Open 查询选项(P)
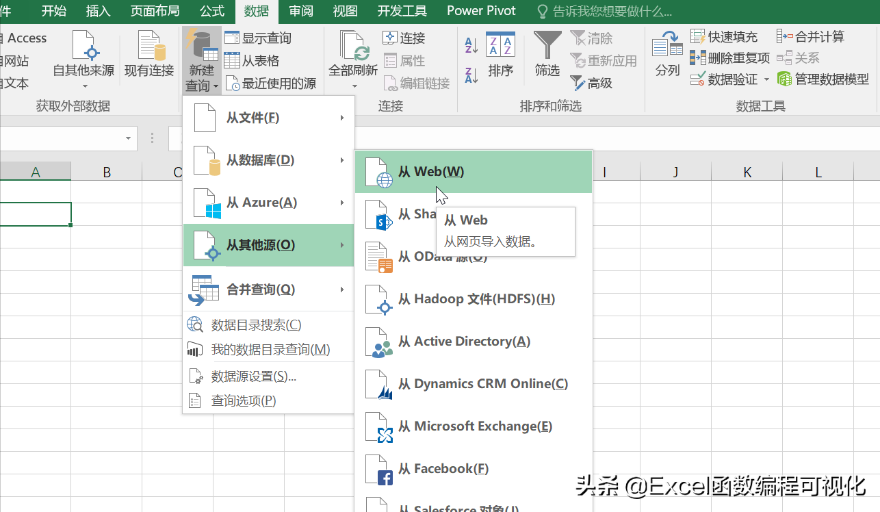Viewport: 880px width, 512px height. (268, 401)
